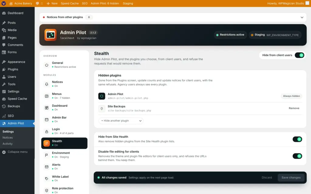
Task: Click the 2.1.2 version badge
Action: point(93,33)
